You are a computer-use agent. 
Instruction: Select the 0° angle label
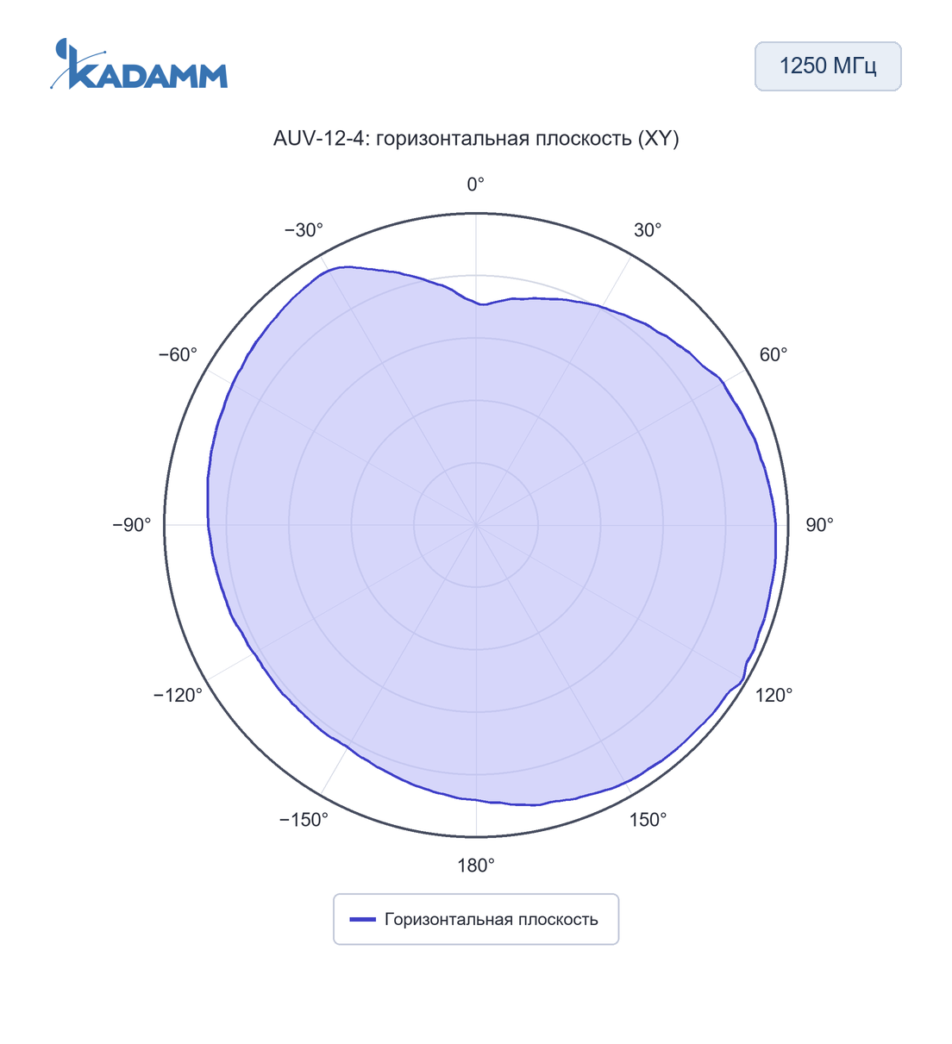476,184
